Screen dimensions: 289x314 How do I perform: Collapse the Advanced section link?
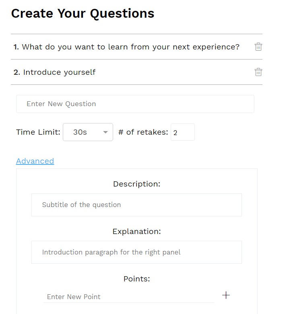click(35, 161)
